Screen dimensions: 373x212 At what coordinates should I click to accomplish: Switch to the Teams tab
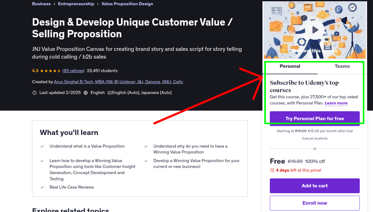coord(342,66)
